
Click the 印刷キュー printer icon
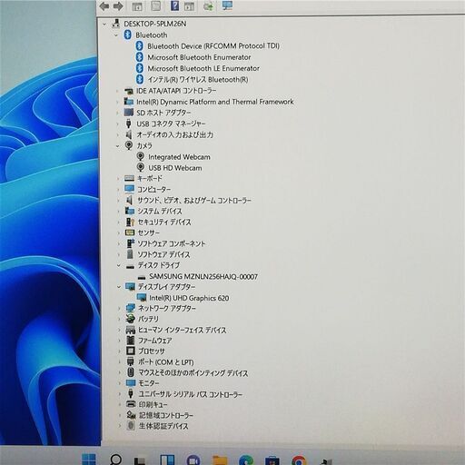coord(131,404)
